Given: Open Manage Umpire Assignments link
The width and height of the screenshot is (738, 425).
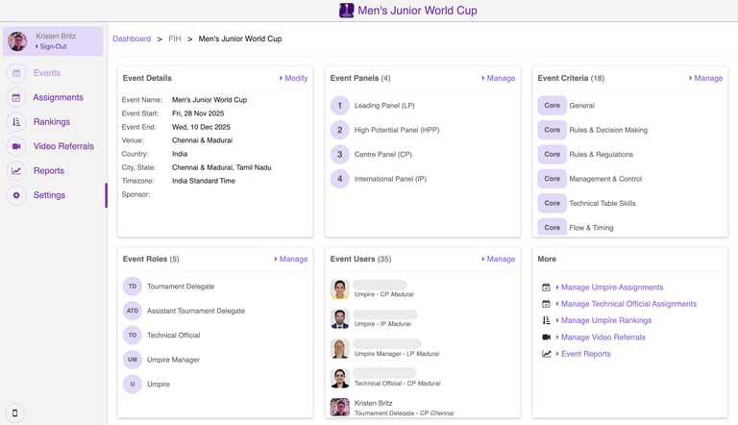Looking at the screenshot, I should pos(612,287).
